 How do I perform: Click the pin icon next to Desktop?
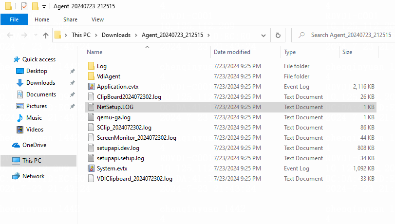point(72,71)
